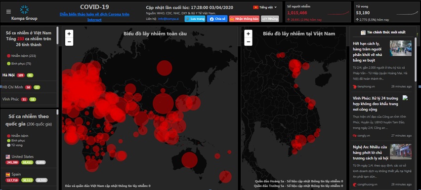Click the scrollbar of countries panel
The height and width of the screenshot is (190, 421).
pyautogui.click(x=57, y=112)
